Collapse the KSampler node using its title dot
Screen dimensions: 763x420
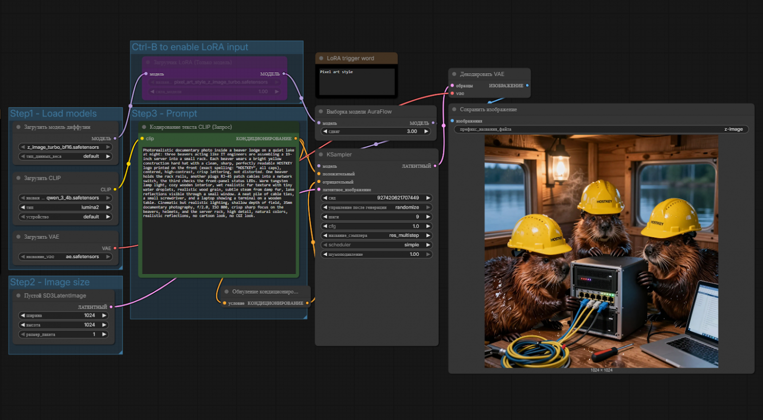point(321,155)
